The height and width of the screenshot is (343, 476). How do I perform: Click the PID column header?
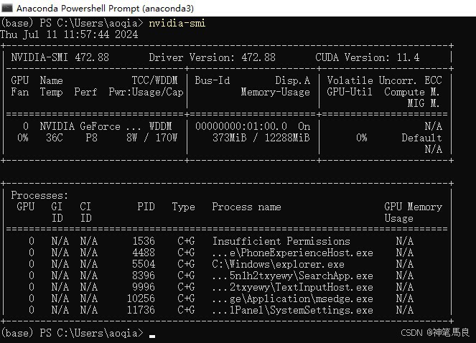[146, 207]
